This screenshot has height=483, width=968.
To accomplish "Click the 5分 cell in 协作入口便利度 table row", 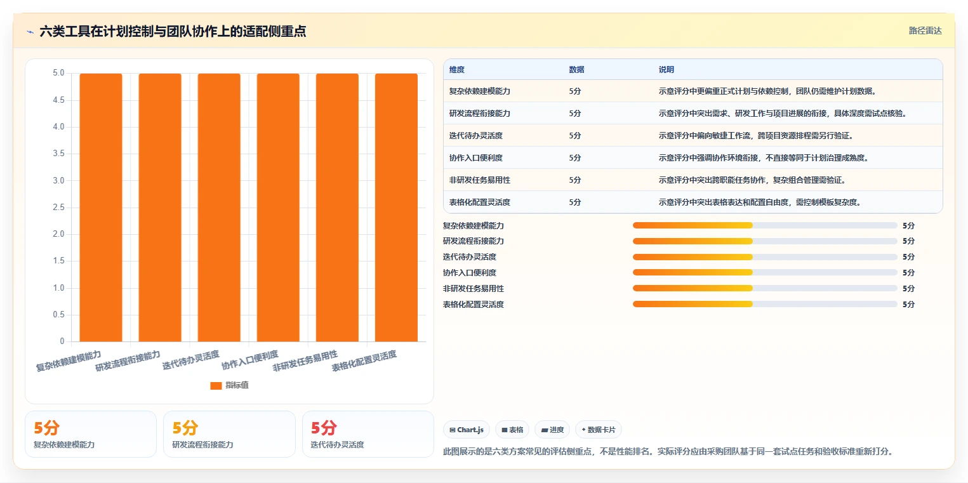I will click(575, 158).
